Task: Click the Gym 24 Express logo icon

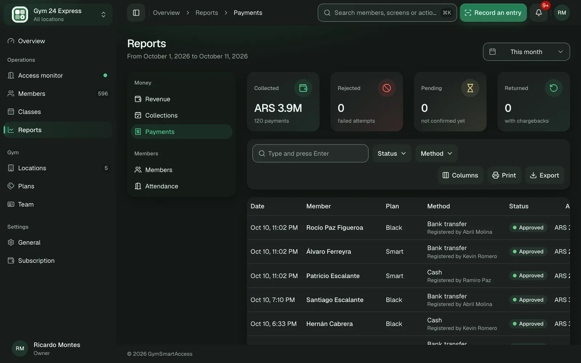Action: [x=20, y=15]
